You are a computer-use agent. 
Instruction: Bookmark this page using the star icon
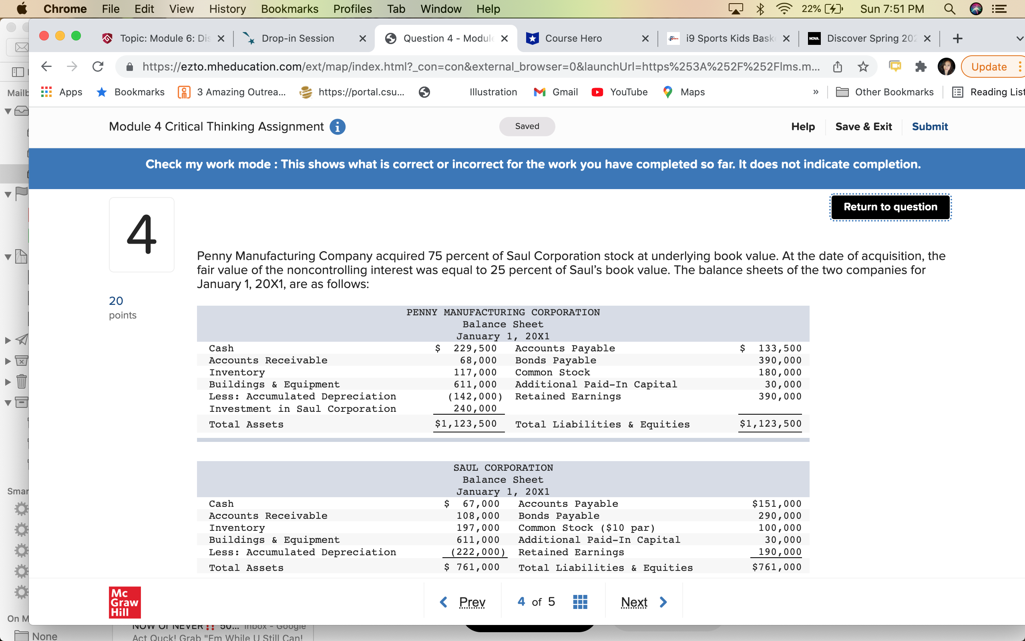863,67
